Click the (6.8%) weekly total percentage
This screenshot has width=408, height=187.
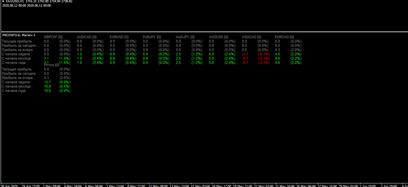[65, 82]
